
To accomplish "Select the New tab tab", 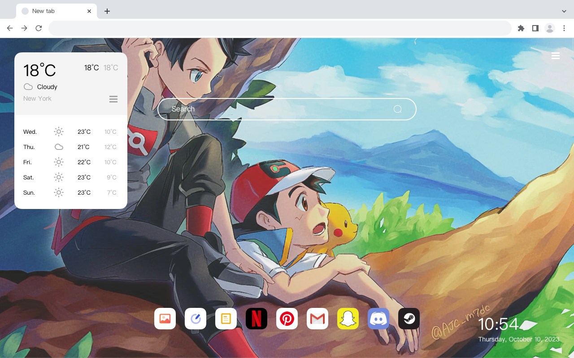I will coord(57,11).
